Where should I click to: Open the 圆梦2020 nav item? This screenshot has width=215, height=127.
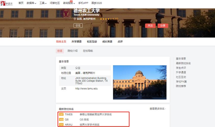(96, 3)
